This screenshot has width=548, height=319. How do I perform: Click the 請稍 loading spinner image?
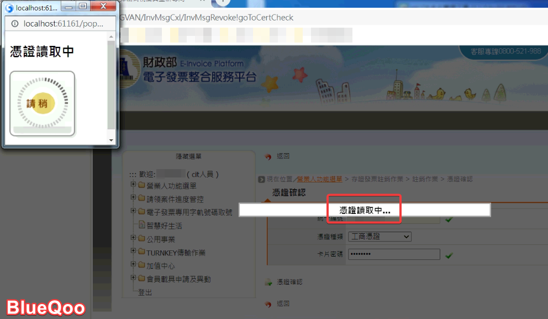42,103
